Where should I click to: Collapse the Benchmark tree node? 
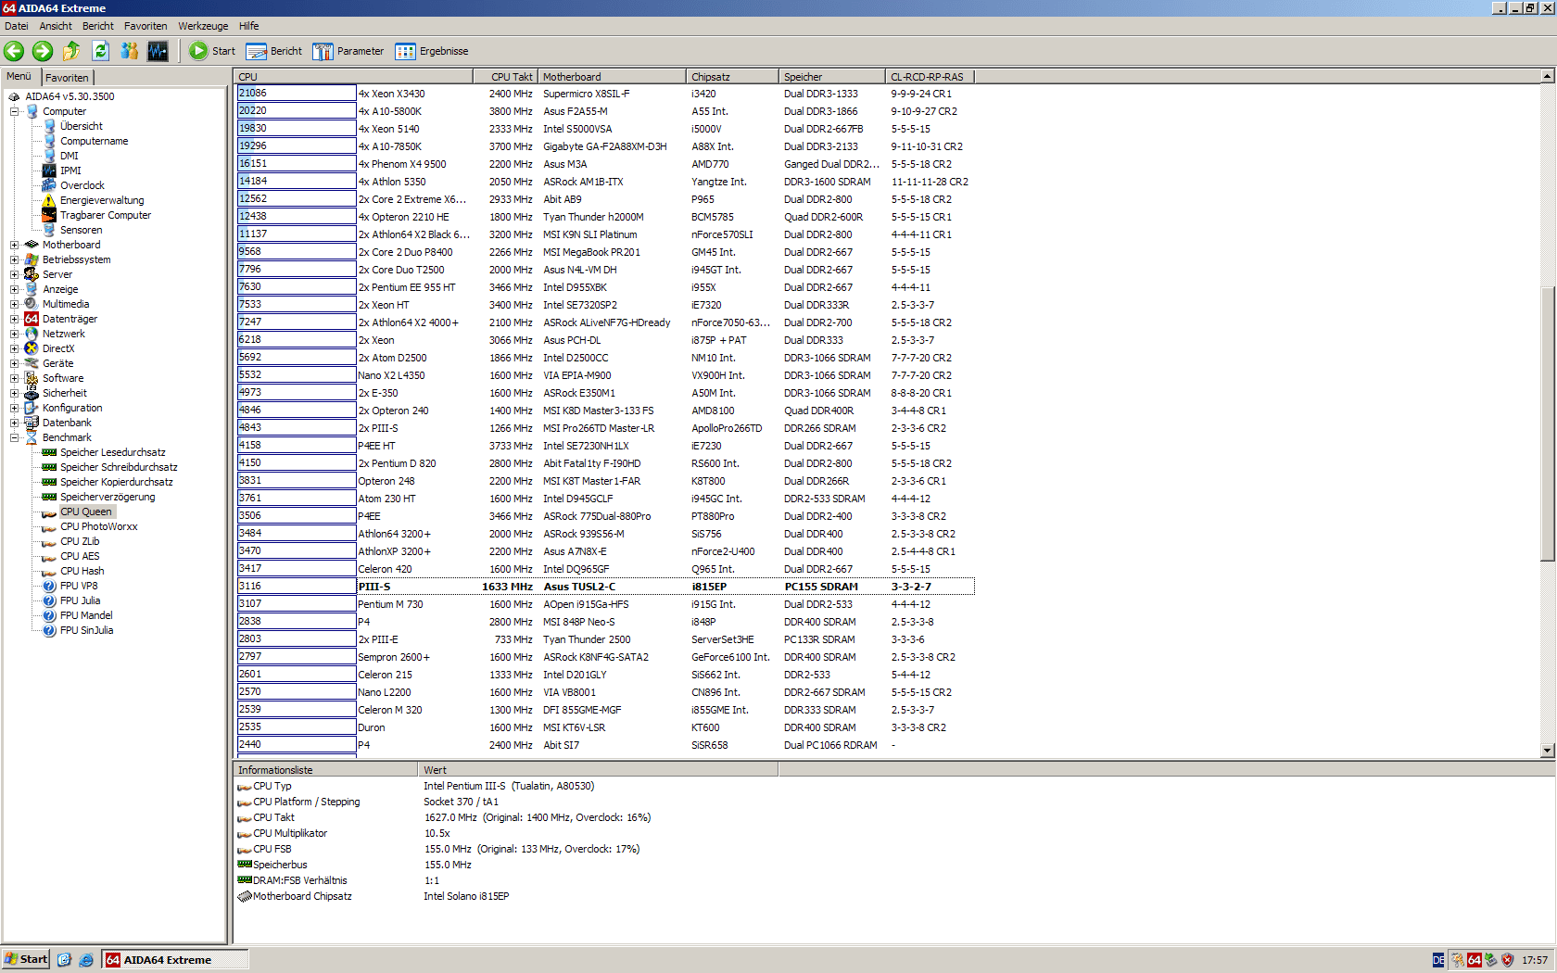pyautogui.click(x=15, y=437)
